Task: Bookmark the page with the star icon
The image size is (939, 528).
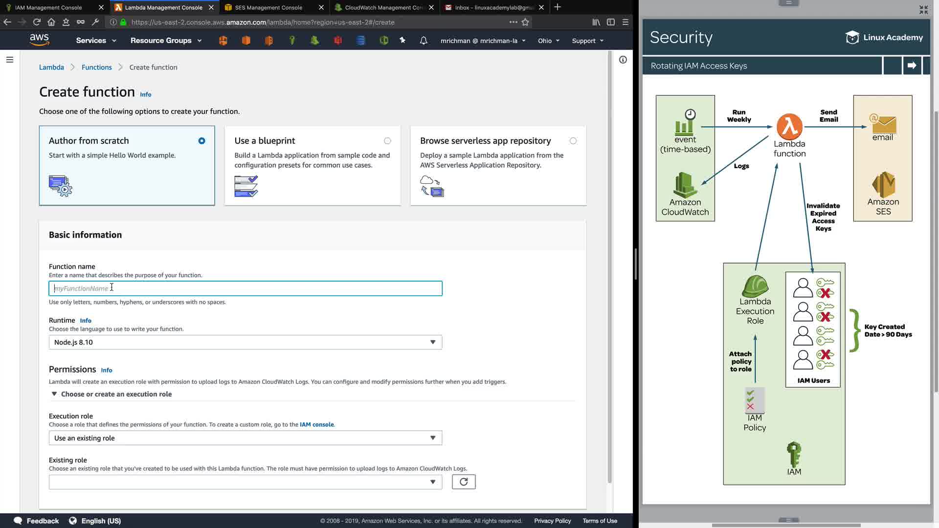Action: [525, 22]
